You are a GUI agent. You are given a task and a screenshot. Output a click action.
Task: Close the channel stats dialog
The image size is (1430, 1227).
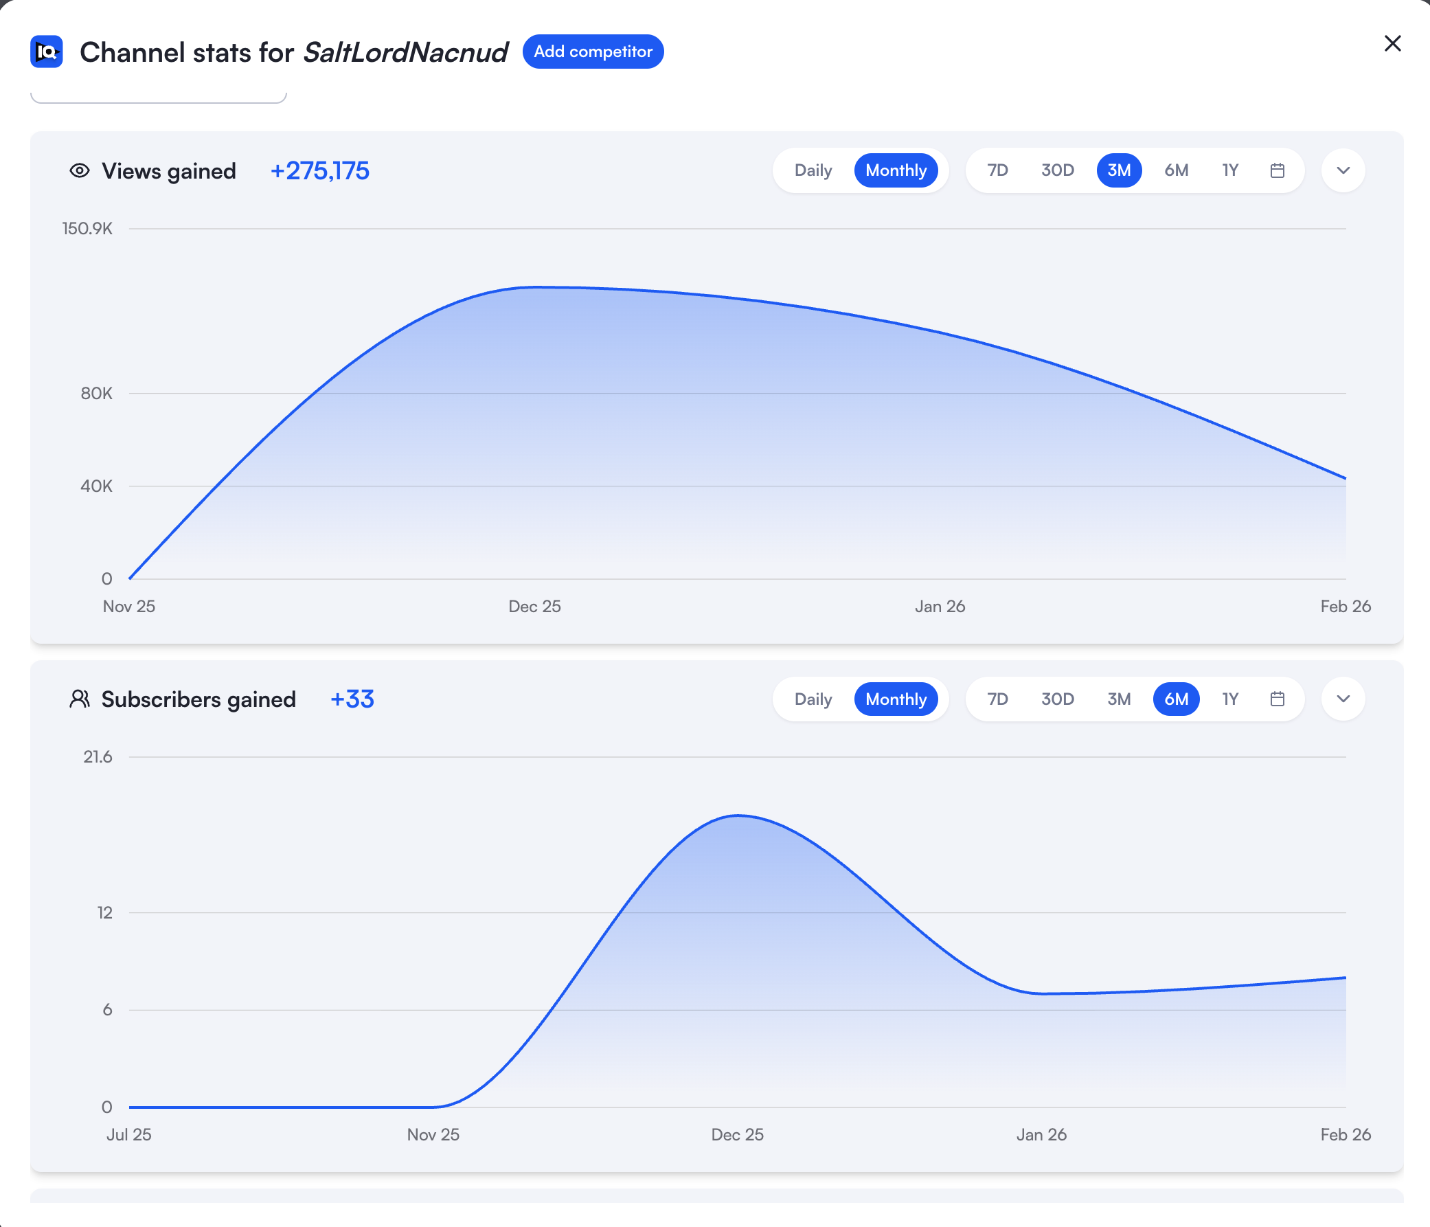click(x=1392, y=43)
